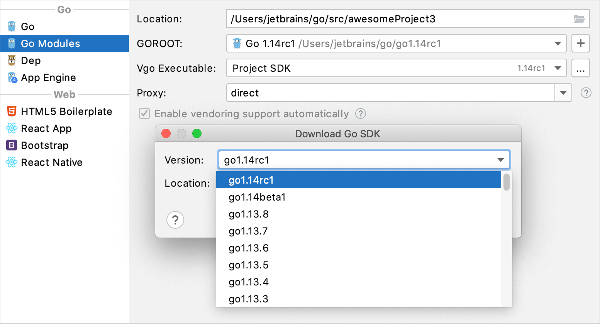Choose go1.14rc1 from version list
Screen dimensions: 600x324
pos(359,180)
